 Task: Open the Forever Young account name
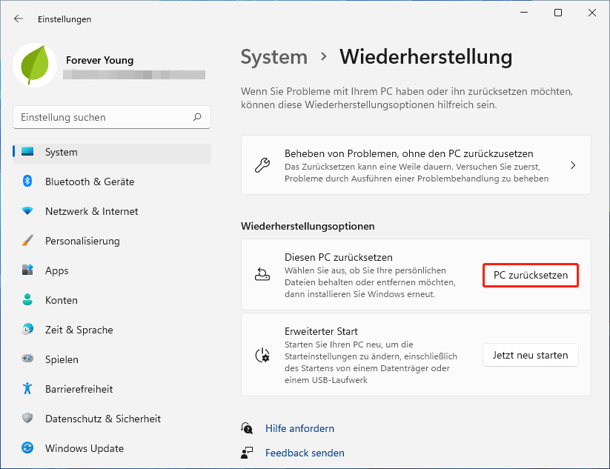[99, 60]
